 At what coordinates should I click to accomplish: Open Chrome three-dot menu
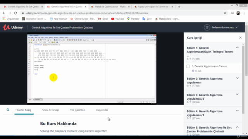244,13
